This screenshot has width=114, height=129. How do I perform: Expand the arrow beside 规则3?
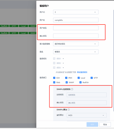63,68
